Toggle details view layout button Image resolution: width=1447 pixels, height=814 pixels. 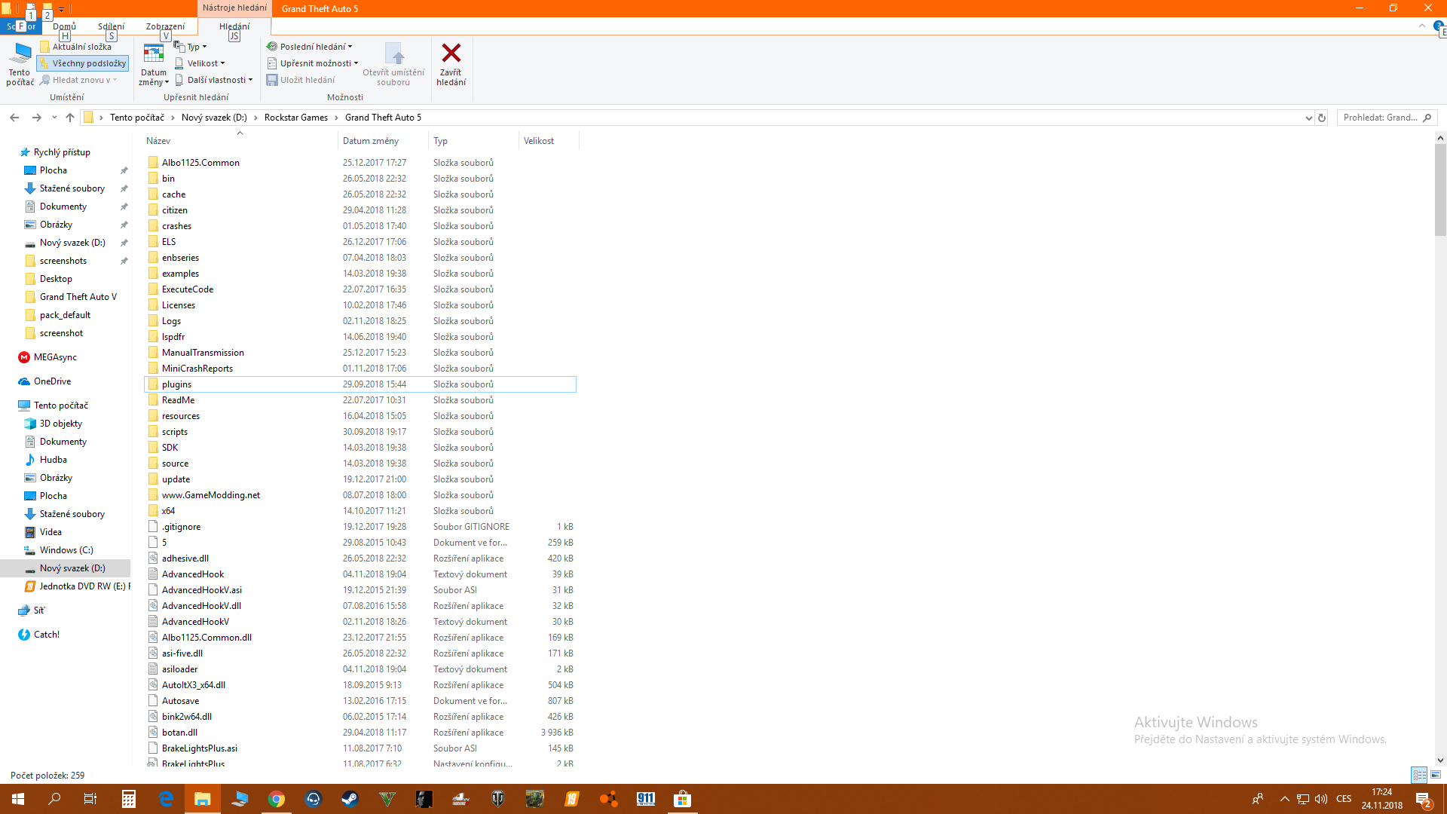tap(1419, 775)
